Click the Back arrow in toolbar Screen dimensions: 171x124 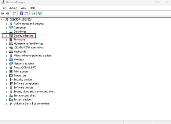3,13
